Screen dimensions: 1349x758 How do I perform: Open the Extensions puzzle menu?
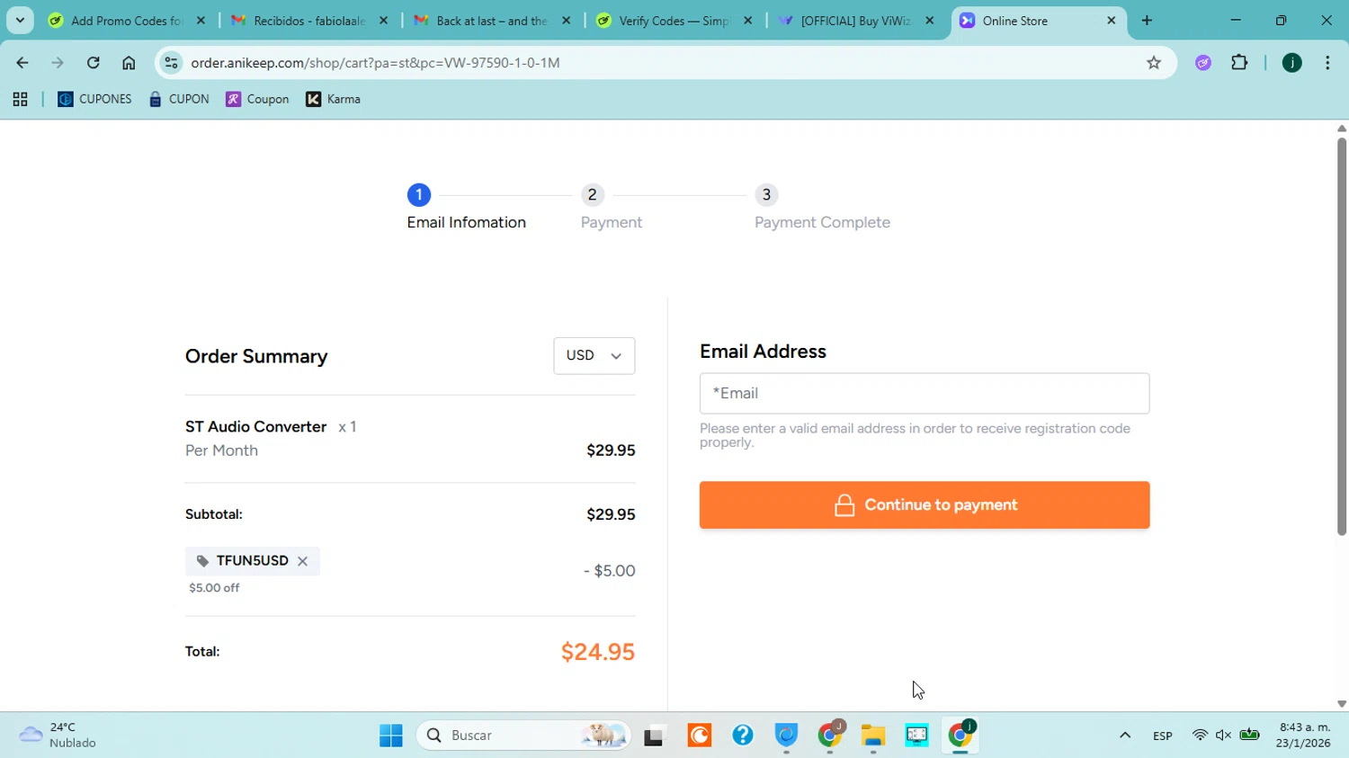1239,63
